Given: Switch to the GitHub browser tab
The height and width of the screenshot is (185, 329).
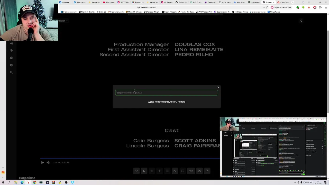Looking at the screenshot, I should pos(181,2).
